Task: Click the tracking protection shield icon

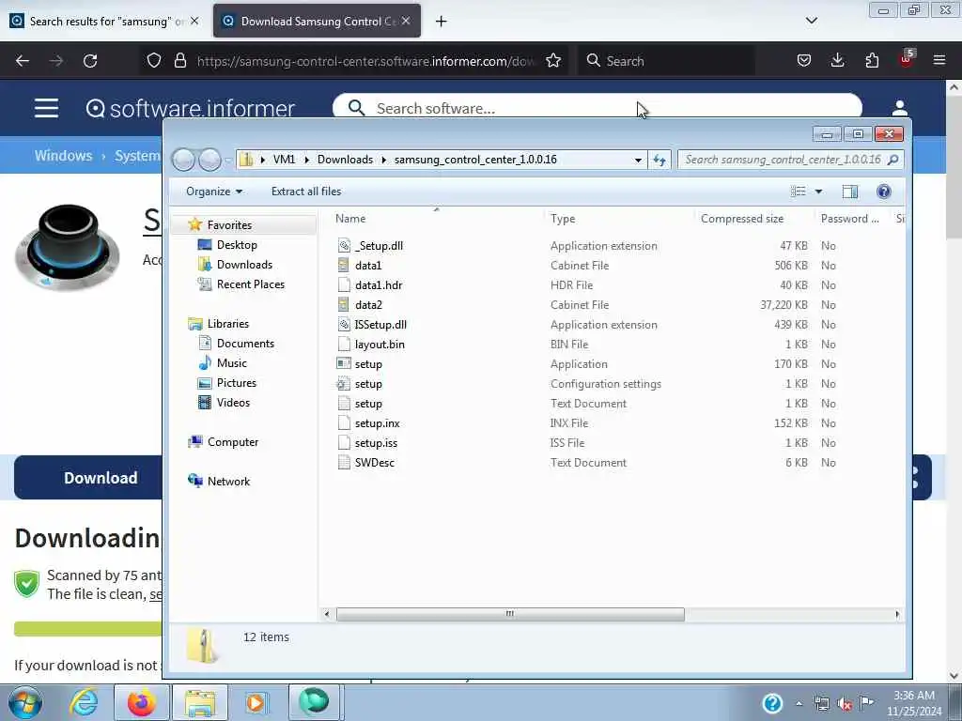Action: tap(154, 61)
